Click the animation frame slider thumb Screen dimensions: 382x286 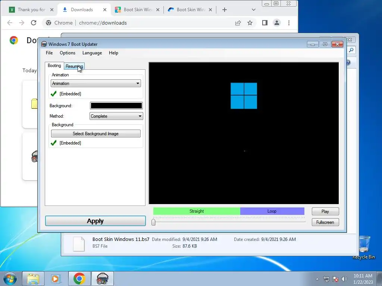coord(153,222)
